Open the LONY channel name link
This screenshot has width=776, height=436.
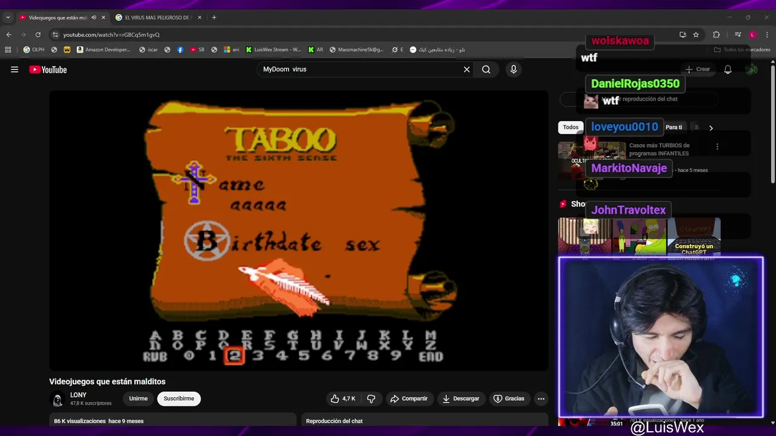[x=78, y=395]
